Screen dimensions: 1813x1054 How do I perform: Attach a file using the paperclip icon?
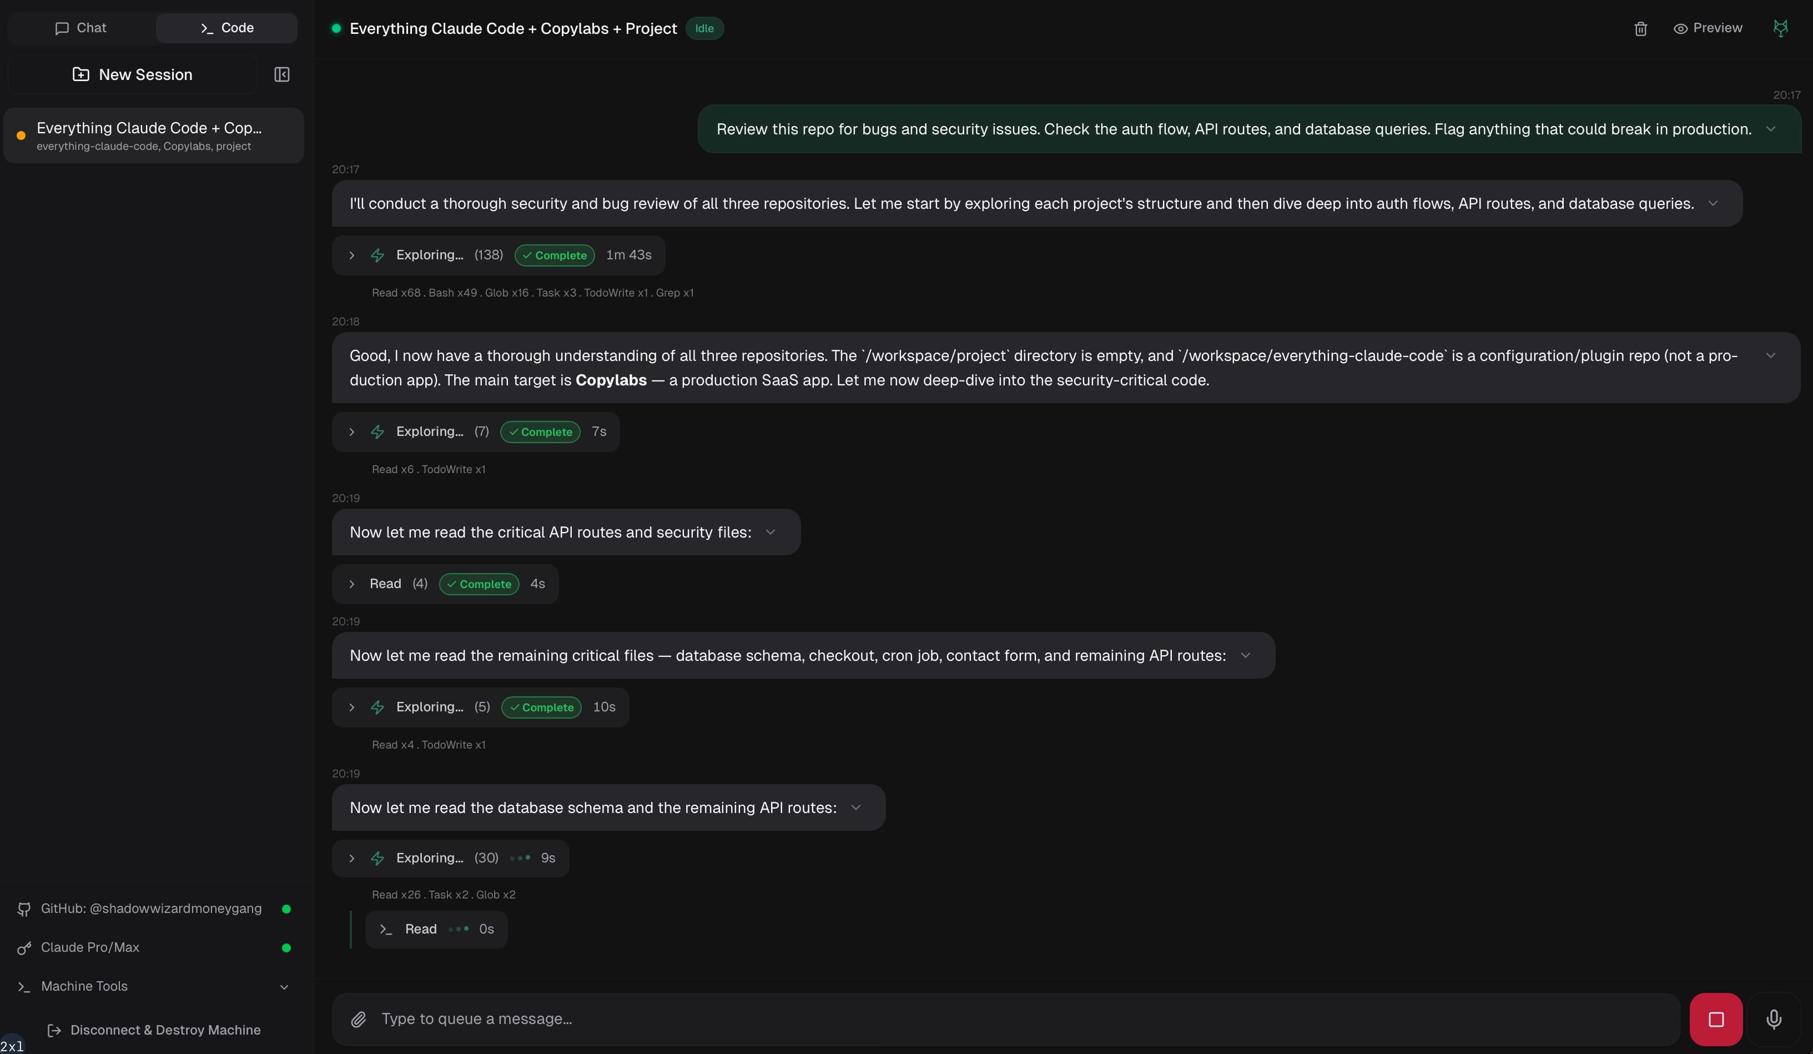pyautogui.click(x=359, y=1018)
